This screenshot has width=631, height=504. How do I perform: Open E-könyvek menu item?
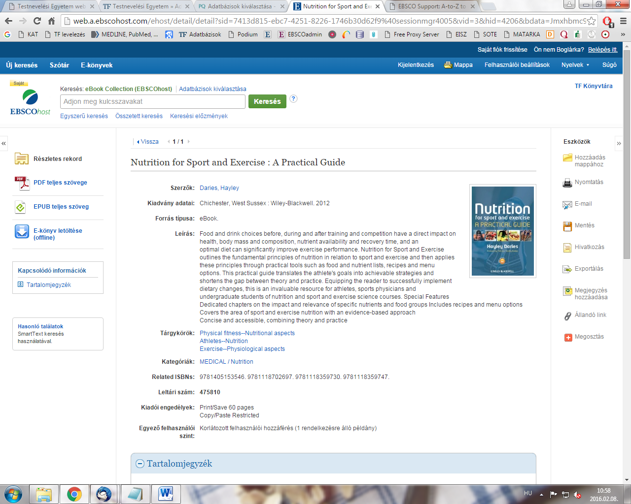[97, 65]
